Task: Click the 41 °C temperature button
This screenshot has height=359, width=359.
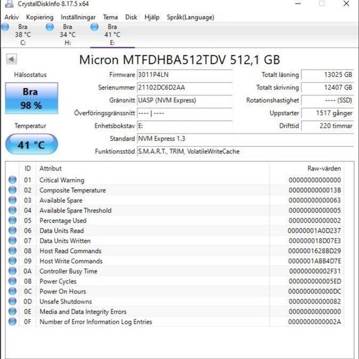Action: tap(32, 144)
